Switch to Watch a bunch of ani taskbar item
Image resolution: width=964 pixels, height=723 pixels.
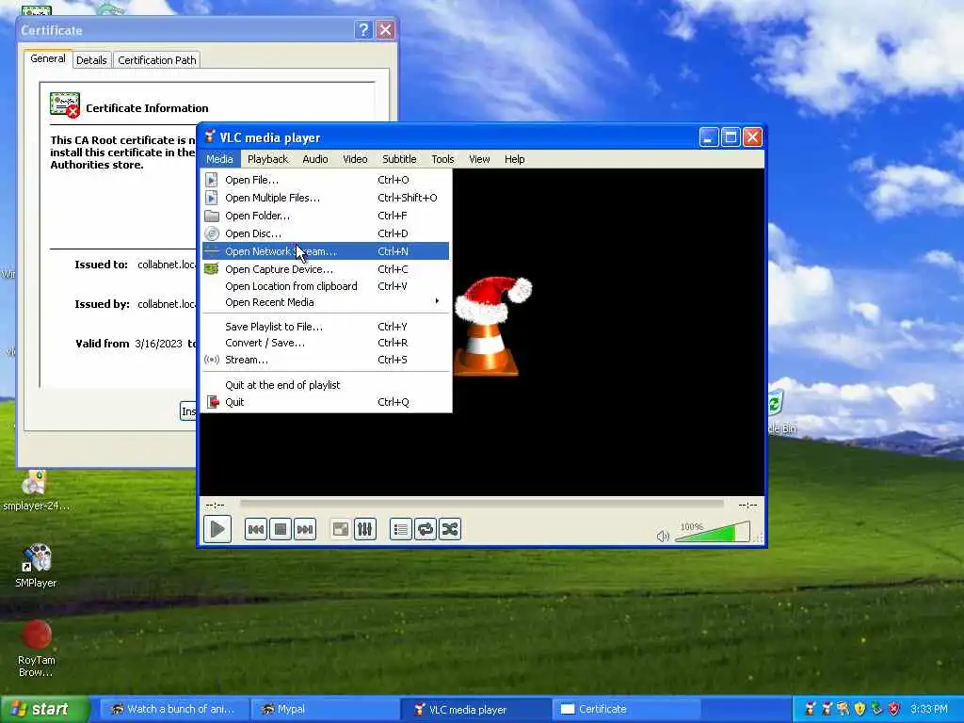coord(174,709)
